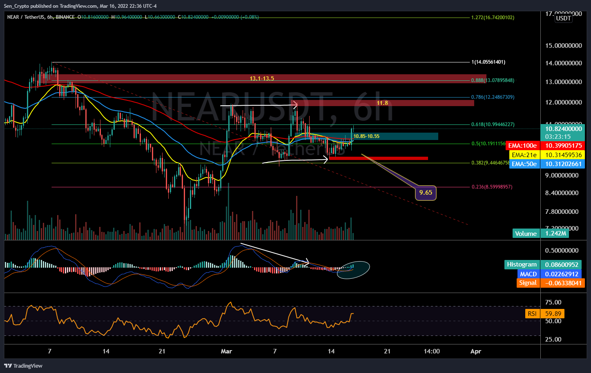The width and height of the screenshot is (591, 373).
Task: Click the 0.618(10.99446227) Fibonacci label
Action: click(493, 124)
